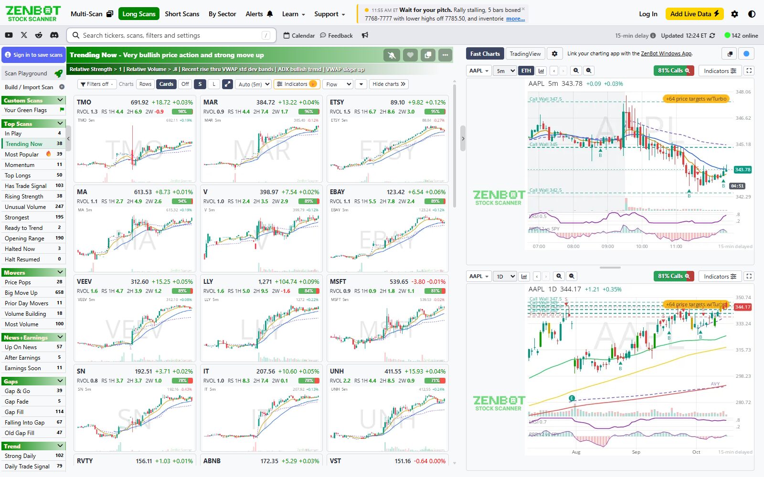Switch to the Fast Charts tab
Viewport: 764px width, 477px height.
485,54
